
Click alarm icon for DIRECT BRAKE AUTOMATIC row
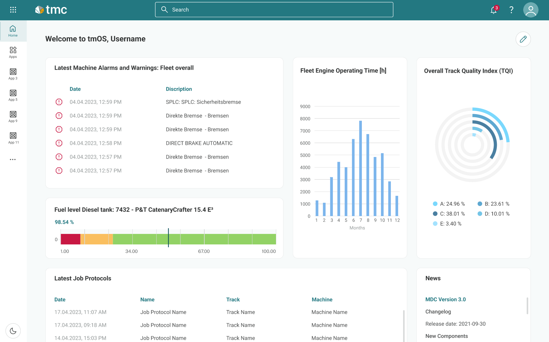(59, 143)
